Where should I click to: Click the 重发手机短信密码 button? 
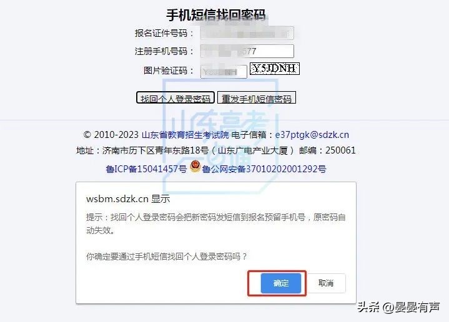tap(257, 97)
